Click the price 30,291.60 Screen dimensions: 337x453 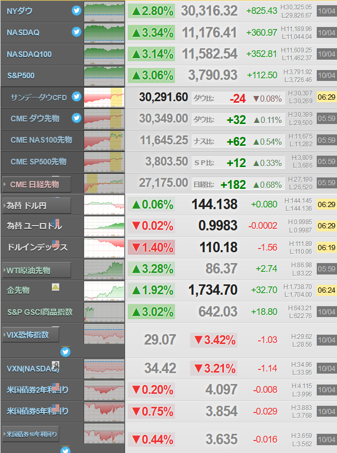(163, 97)
